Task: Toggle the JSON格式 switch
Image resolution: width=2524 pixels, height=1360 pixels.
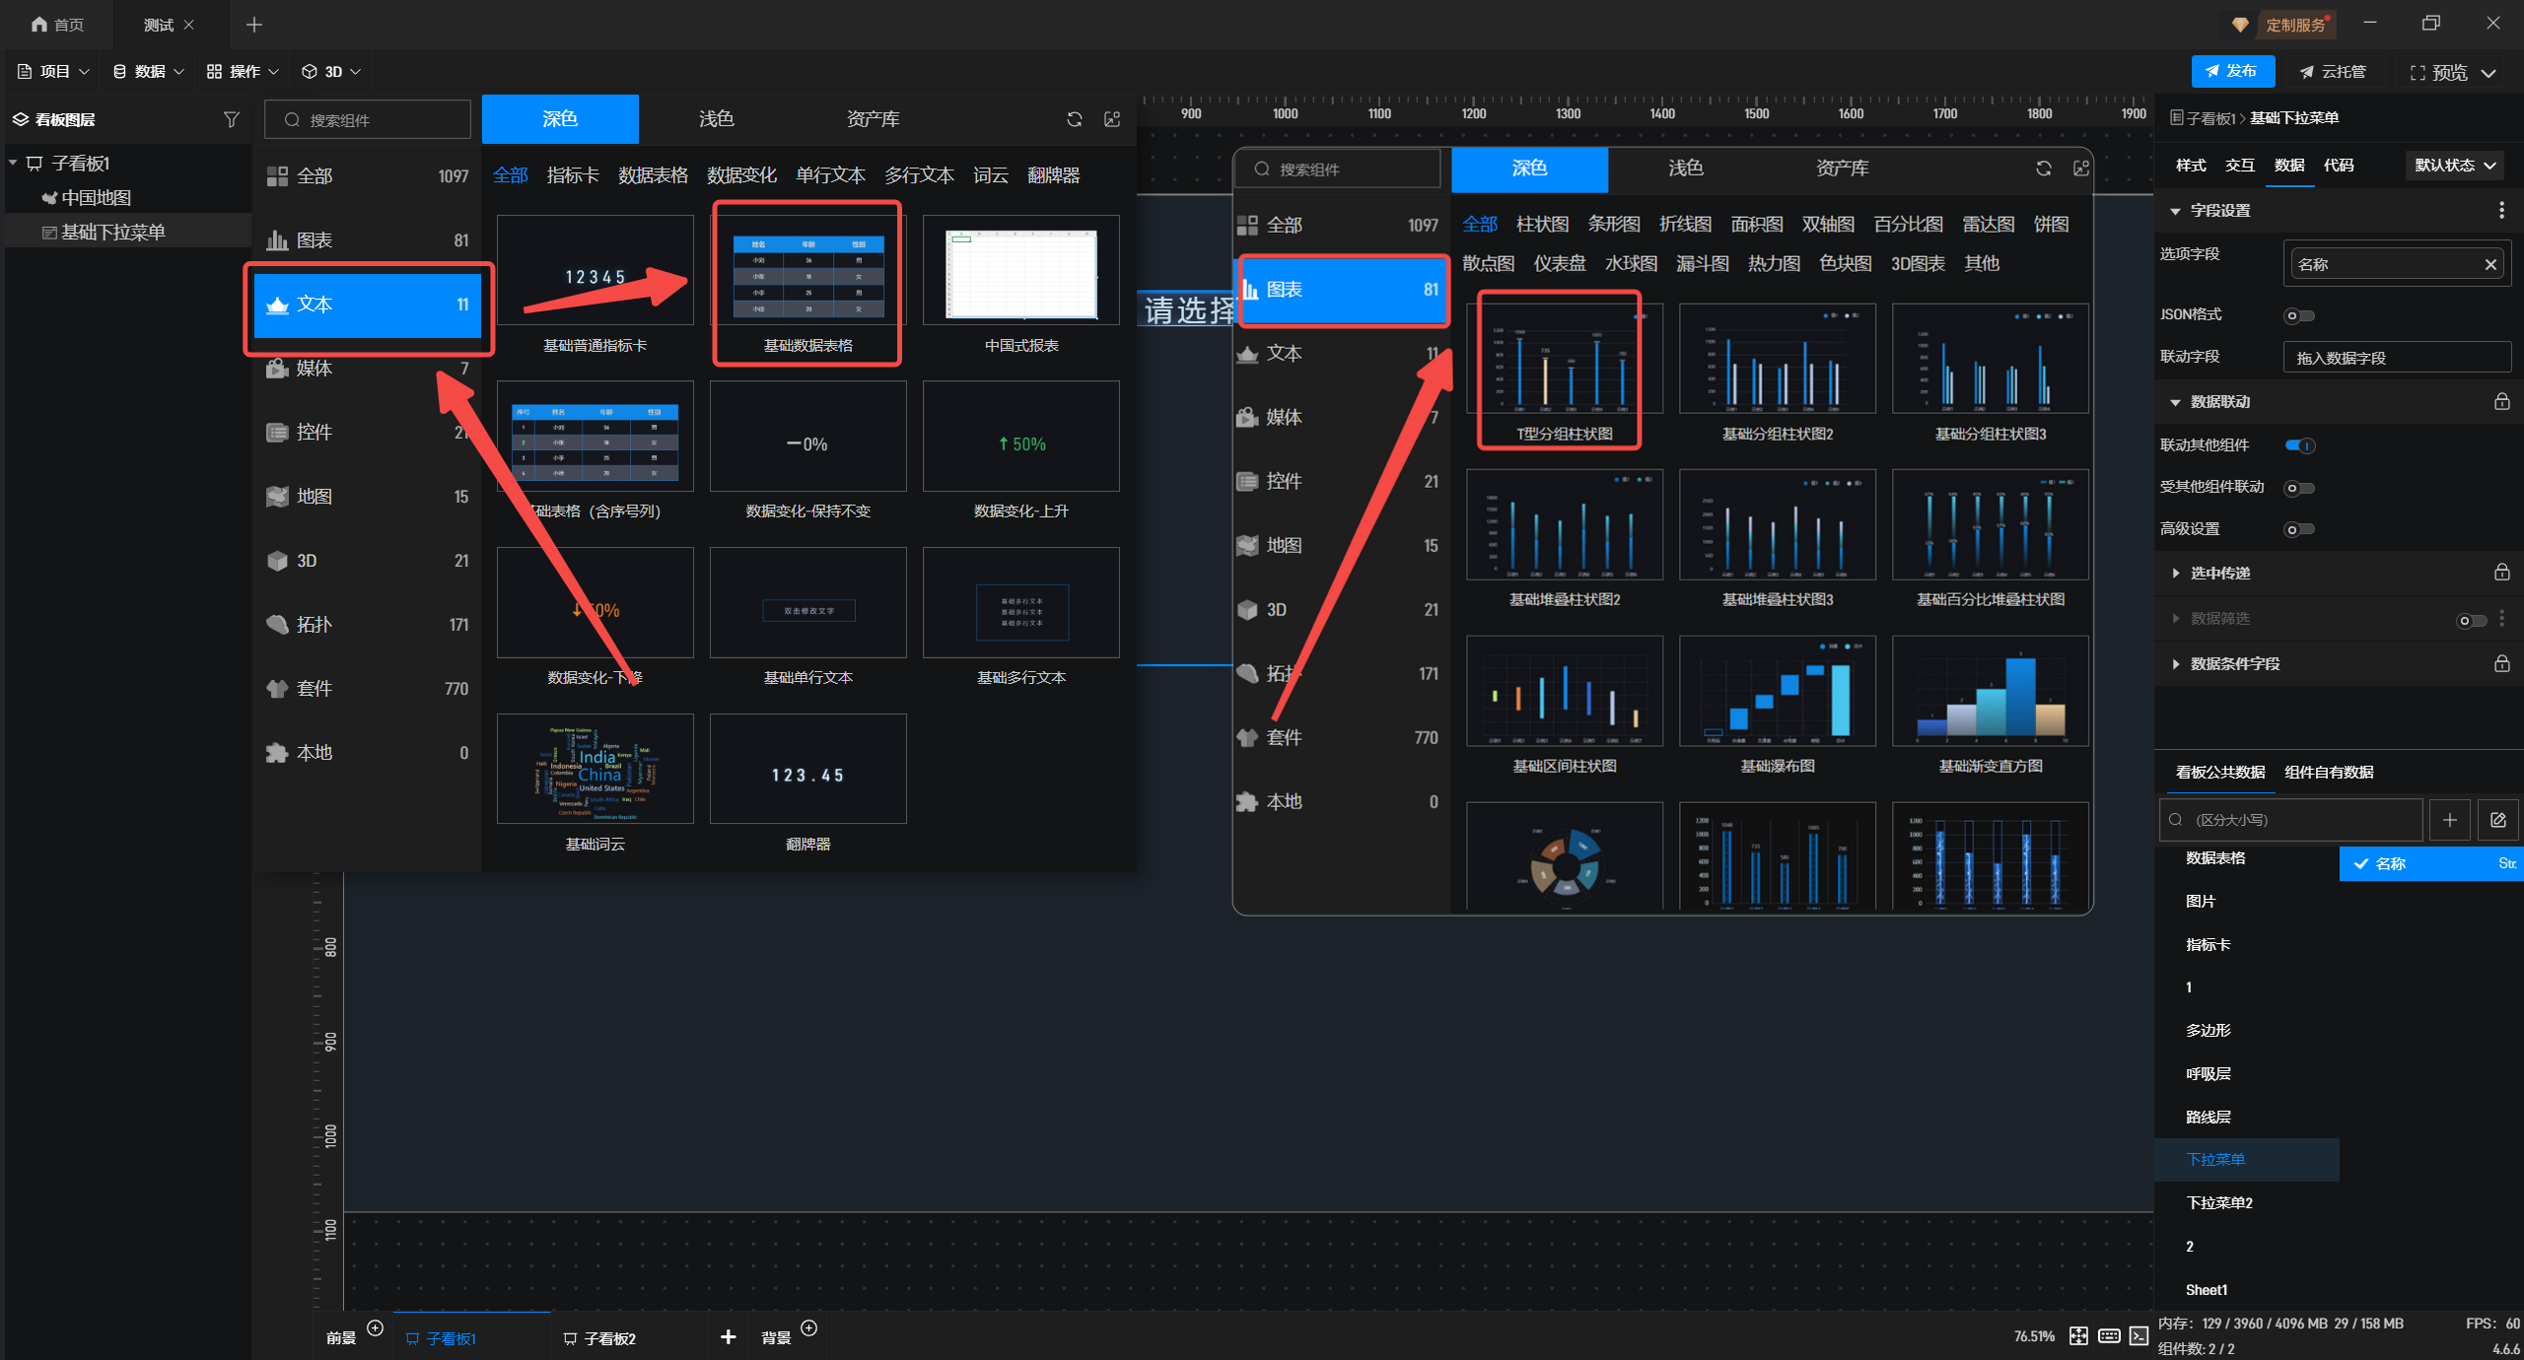Action: [2298, 315]
